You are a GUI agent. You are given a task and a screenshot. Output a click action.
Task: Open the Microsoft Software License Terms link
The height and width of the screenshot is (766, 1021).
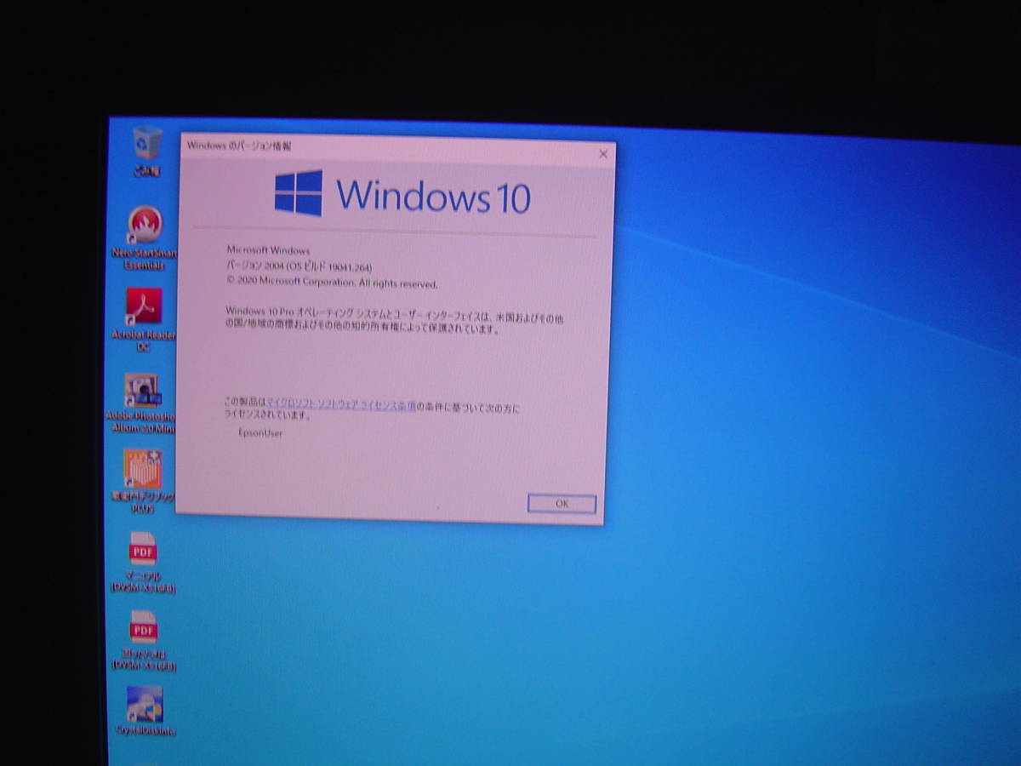[341, 406]
